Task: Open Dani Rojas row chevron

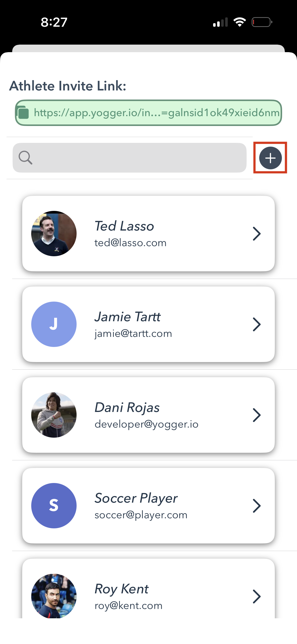Action: coord(256,415)
